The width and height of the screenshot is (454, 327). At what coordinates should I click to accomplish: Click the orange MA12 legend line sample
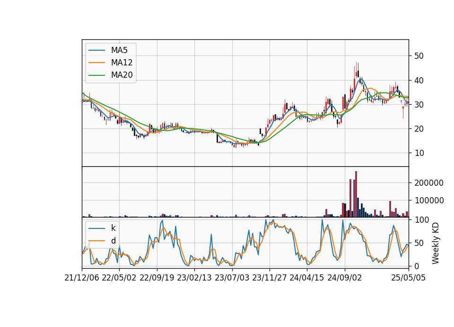point(96,63)
